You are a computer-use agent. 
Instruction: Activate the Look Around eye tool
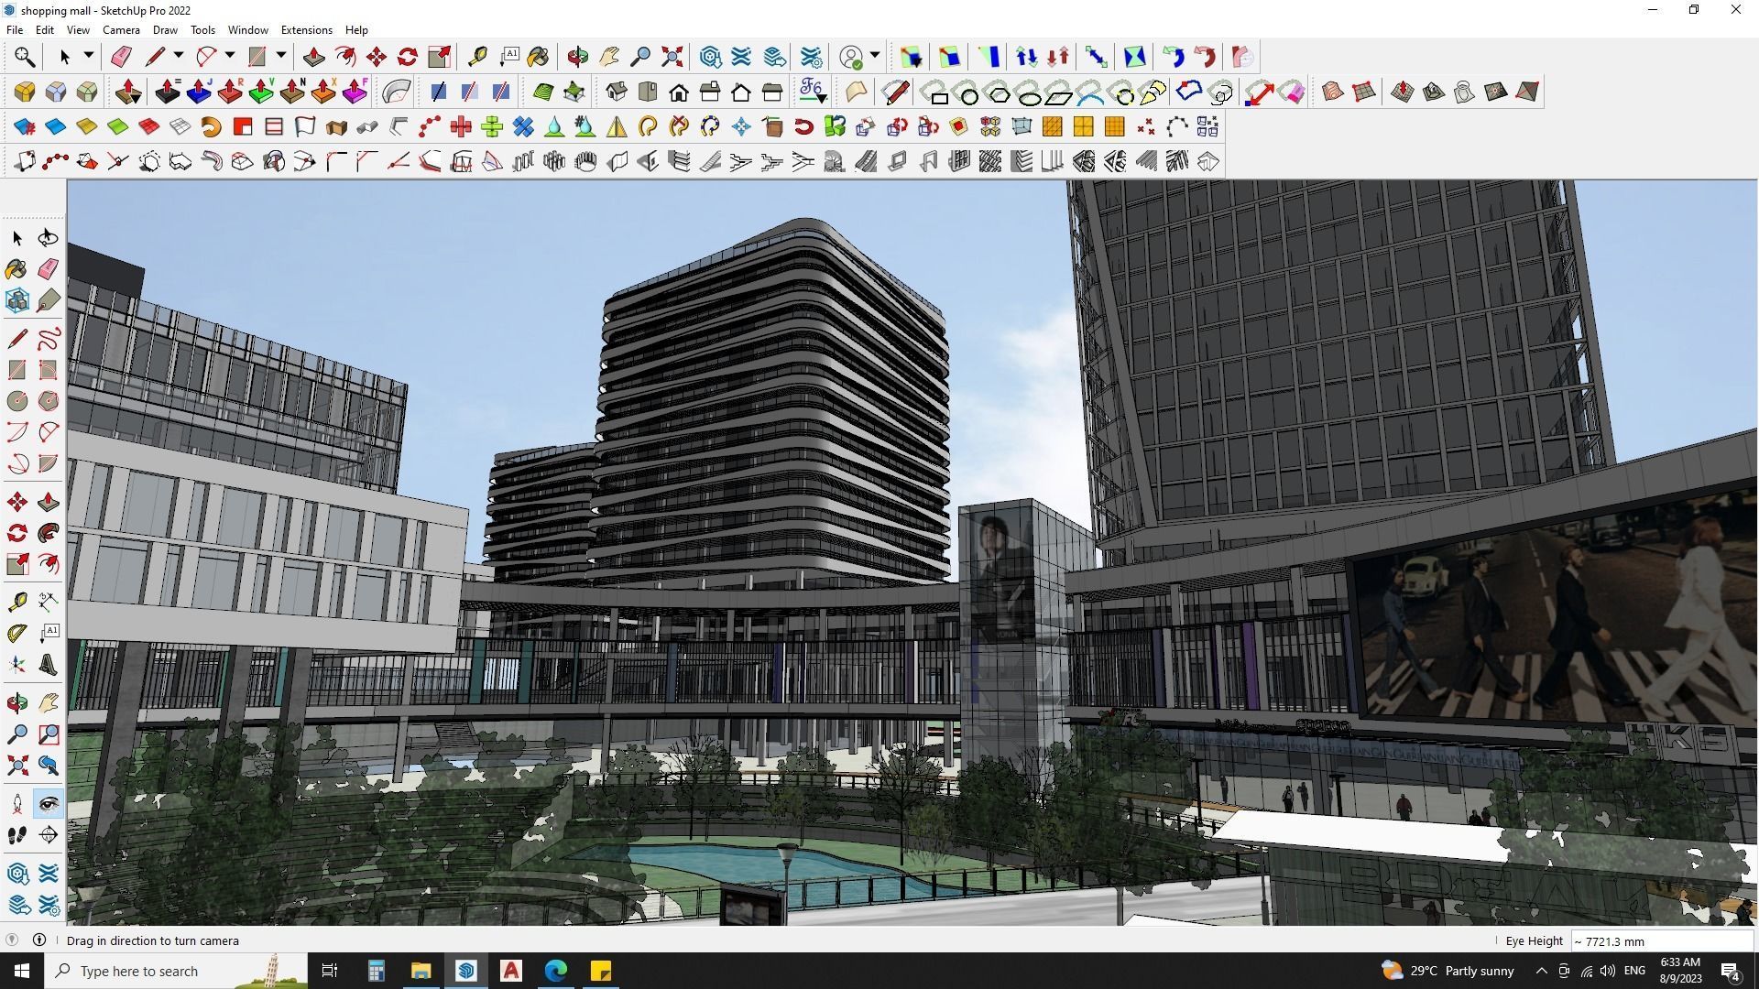(49, 804)
